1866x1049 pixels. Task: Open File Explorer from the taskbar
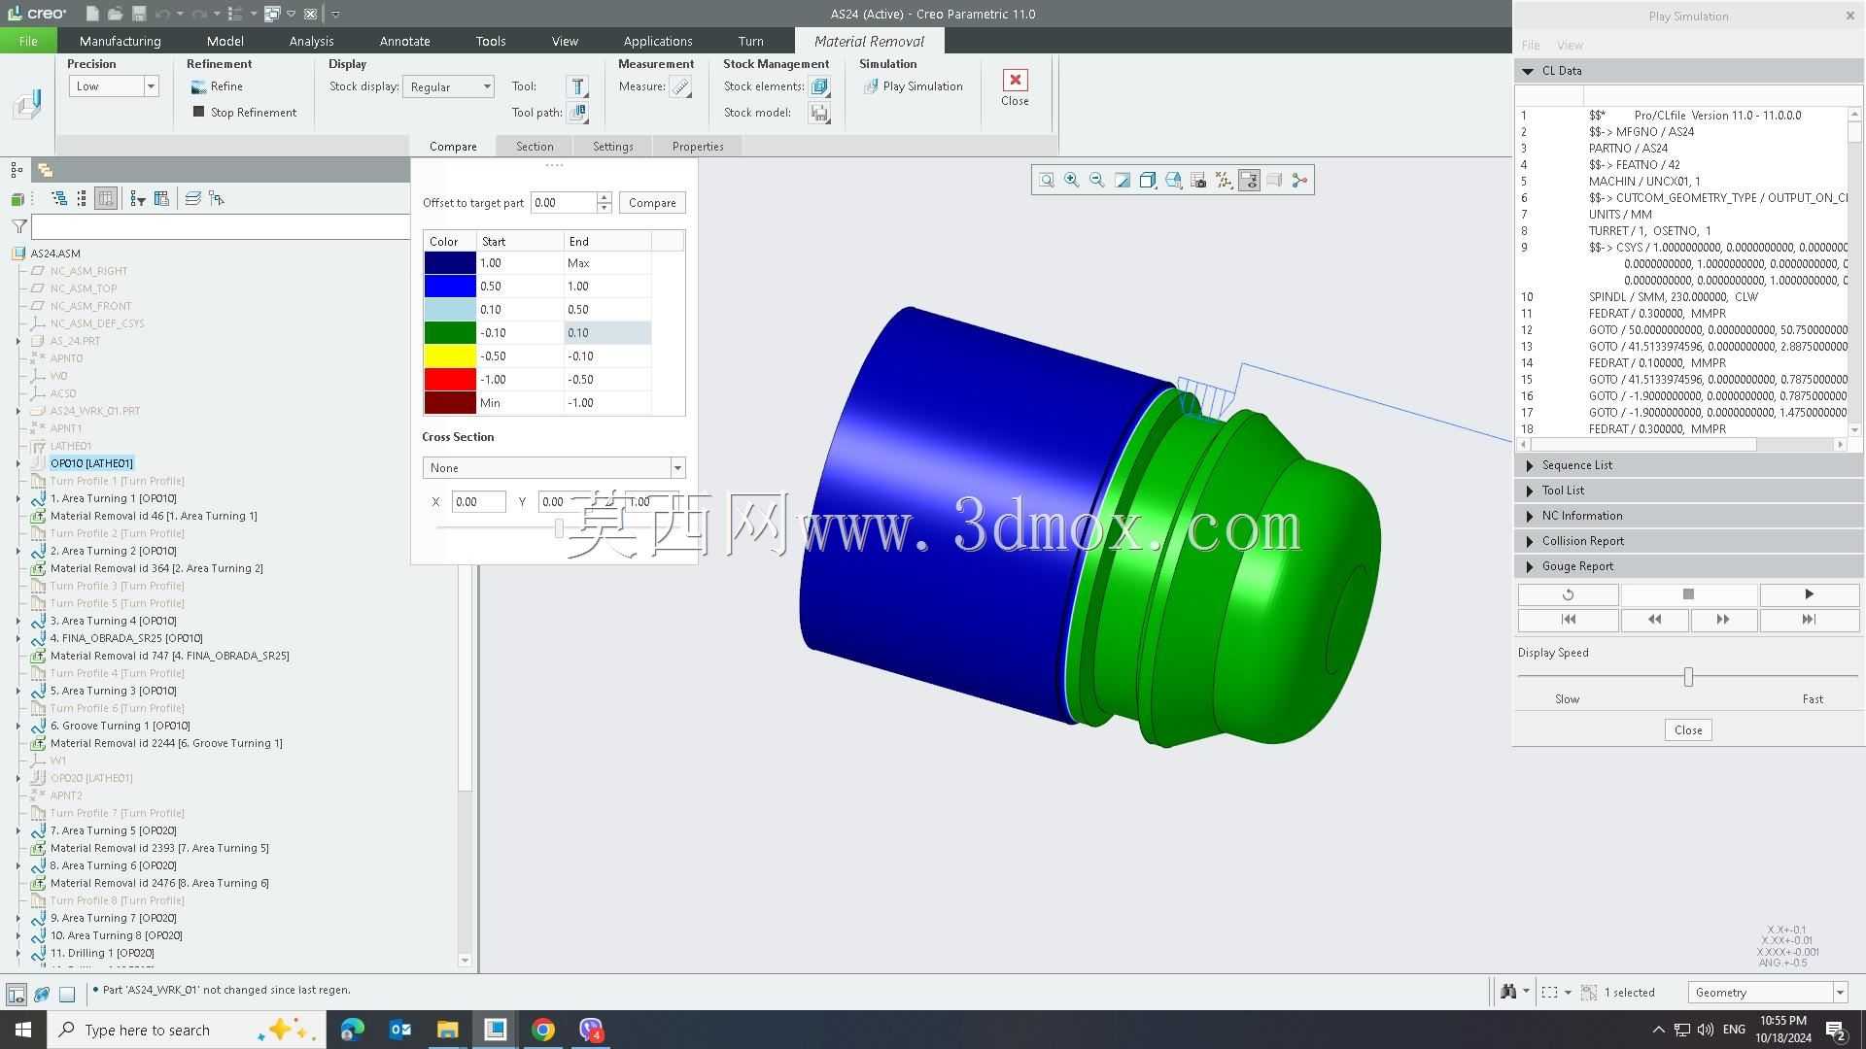point(447,1030)
